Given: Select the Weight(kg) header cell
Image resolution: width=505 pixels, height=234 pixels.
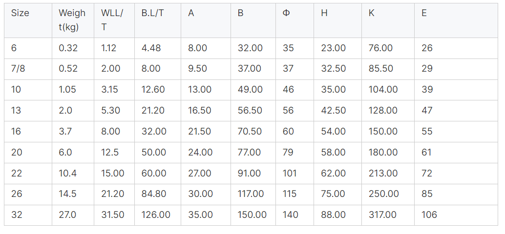Looking at the screenshot, I should pos(72,20).
